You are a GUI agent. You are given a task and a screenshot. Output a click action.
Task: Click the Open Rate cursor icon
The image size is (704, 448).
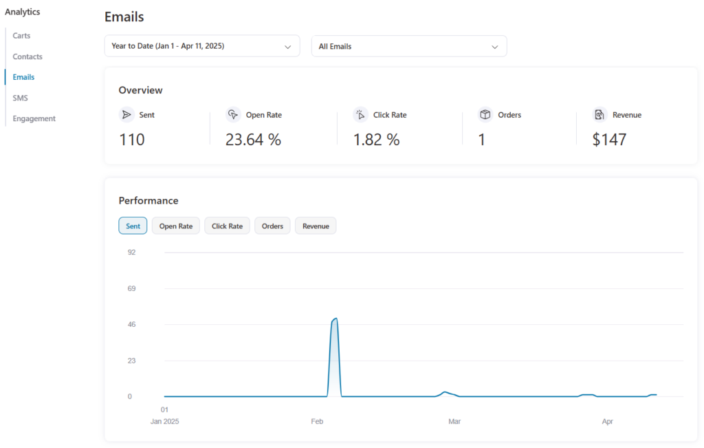click(233, 115)
